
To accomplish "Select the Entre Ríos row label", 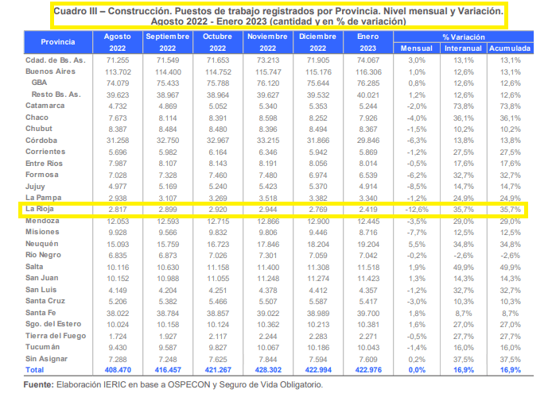I will click(44, 164).
